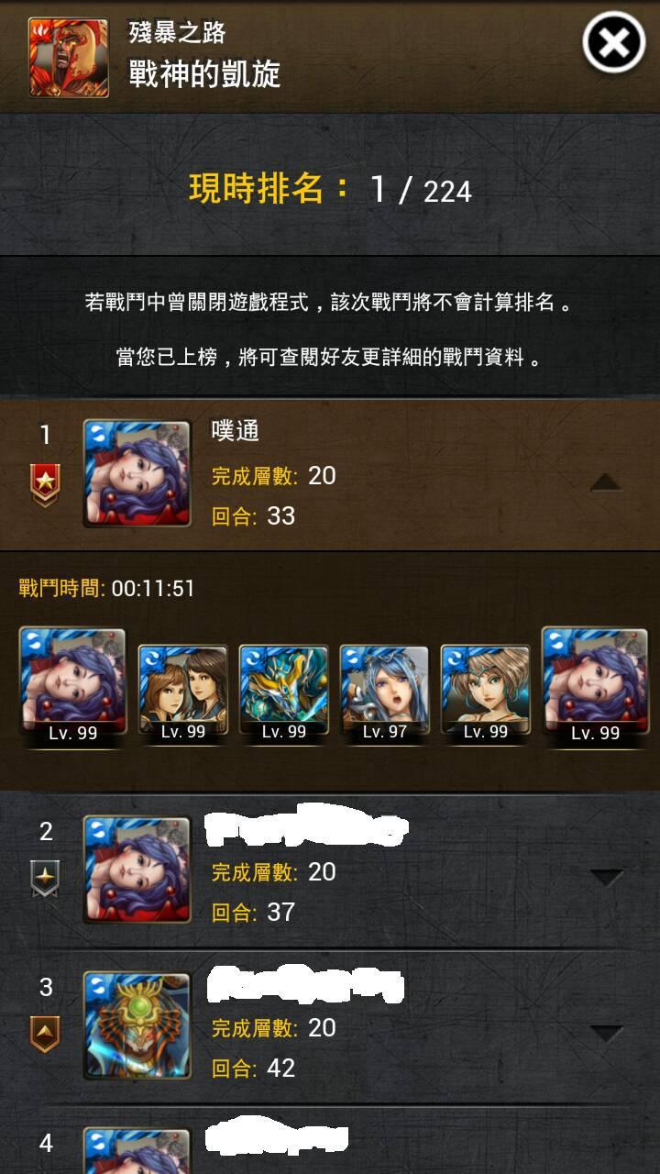This screenshot has width=660, height=1174.
Task: Collapse rank 1 player details arrow
Action: coord(606,482)
